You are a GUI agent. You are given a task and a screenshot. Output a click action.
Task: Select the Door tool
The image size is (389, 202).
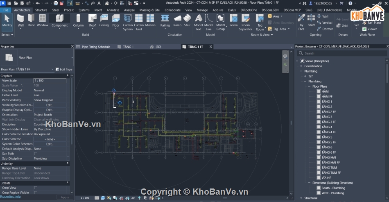click(x=31, y=21)
